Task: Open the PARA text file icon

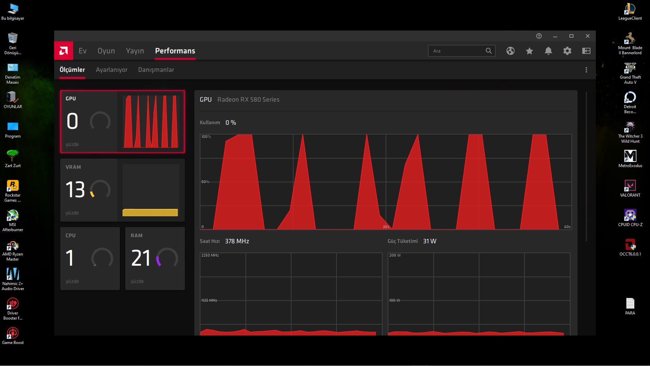Action: pos(630,306)
